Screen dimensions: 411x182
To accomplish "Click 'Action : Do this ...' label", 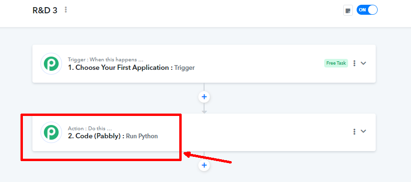I will coord(90,128).
